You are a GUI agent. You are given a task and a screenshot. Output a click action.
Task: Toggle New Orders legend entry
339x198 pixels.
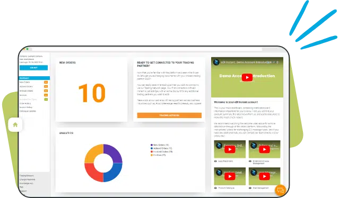click(x=160, y=145)
